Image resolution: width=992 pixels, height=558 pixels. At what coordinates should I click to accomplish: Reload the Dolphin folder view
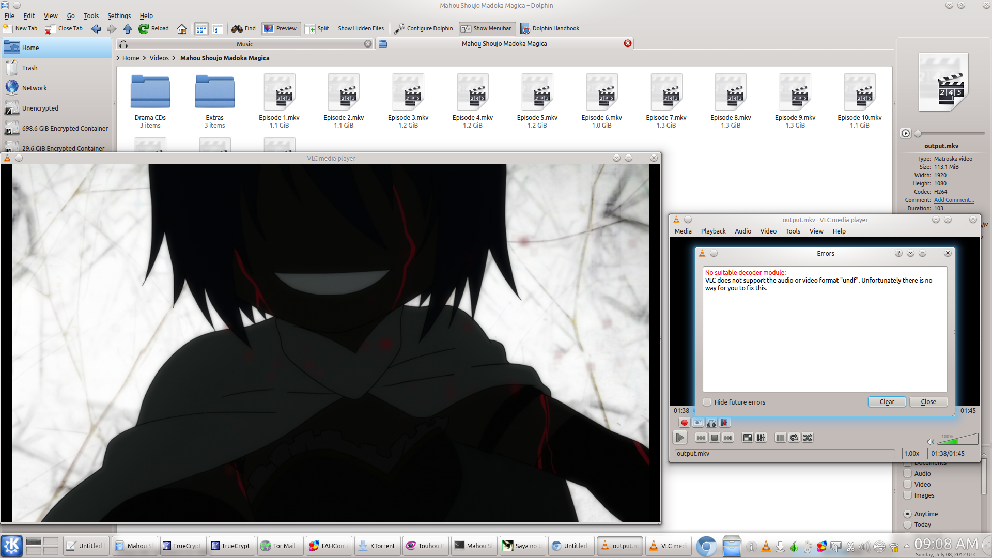(x=153, y=29)
